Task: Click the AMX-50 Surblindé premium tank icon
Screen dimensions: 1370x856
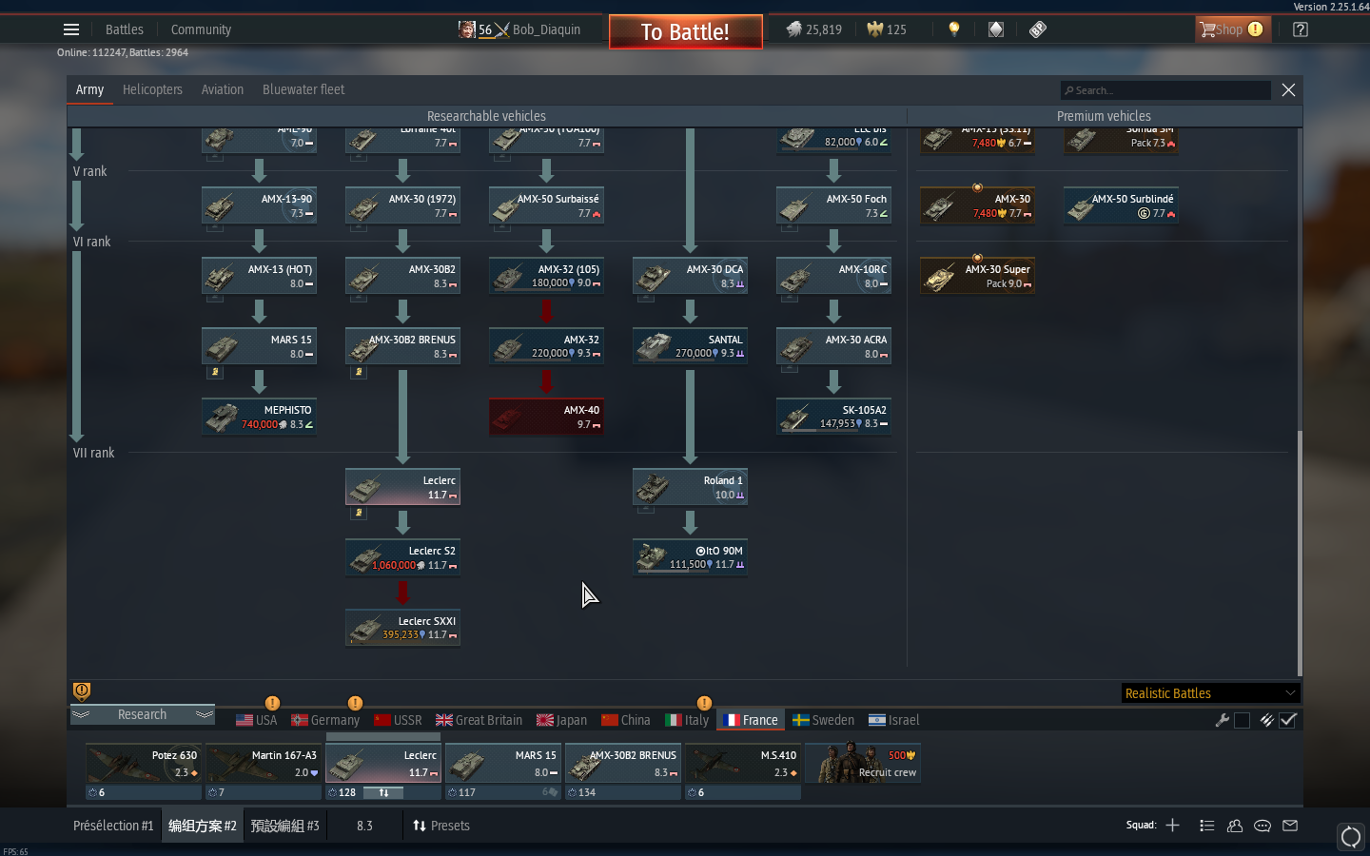Action: pos(1082,206)
